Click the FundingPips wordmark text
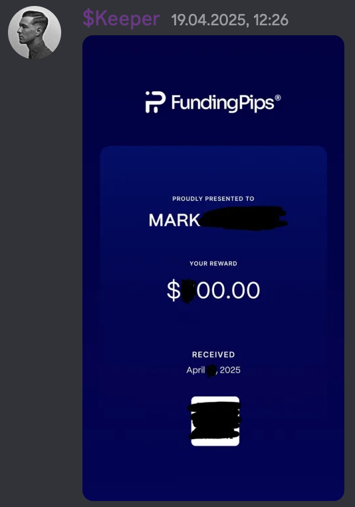This screenshot has width=355, height=507. coord(223,103)
